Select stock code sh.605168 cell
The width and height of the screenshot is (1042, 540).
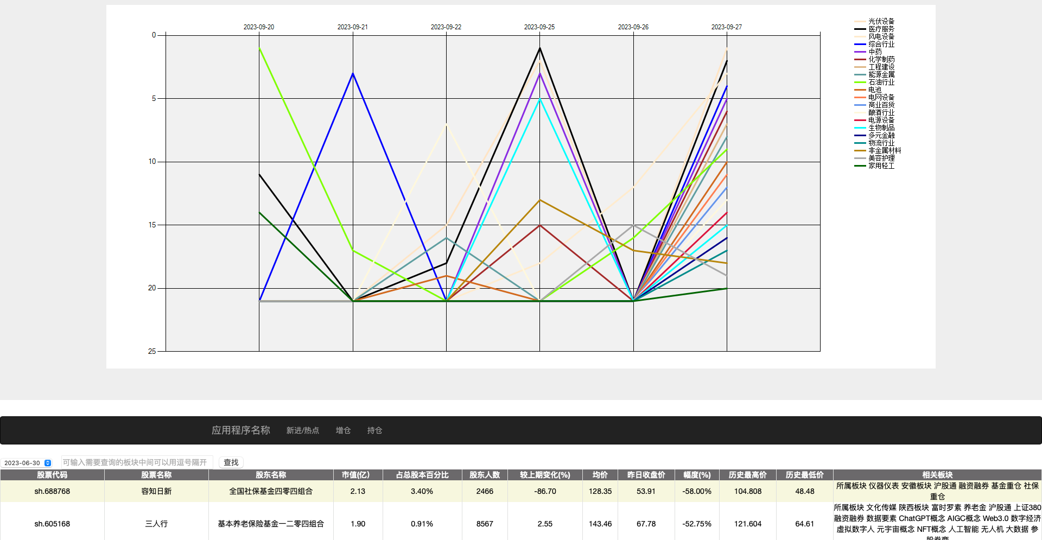click(52, 524)
